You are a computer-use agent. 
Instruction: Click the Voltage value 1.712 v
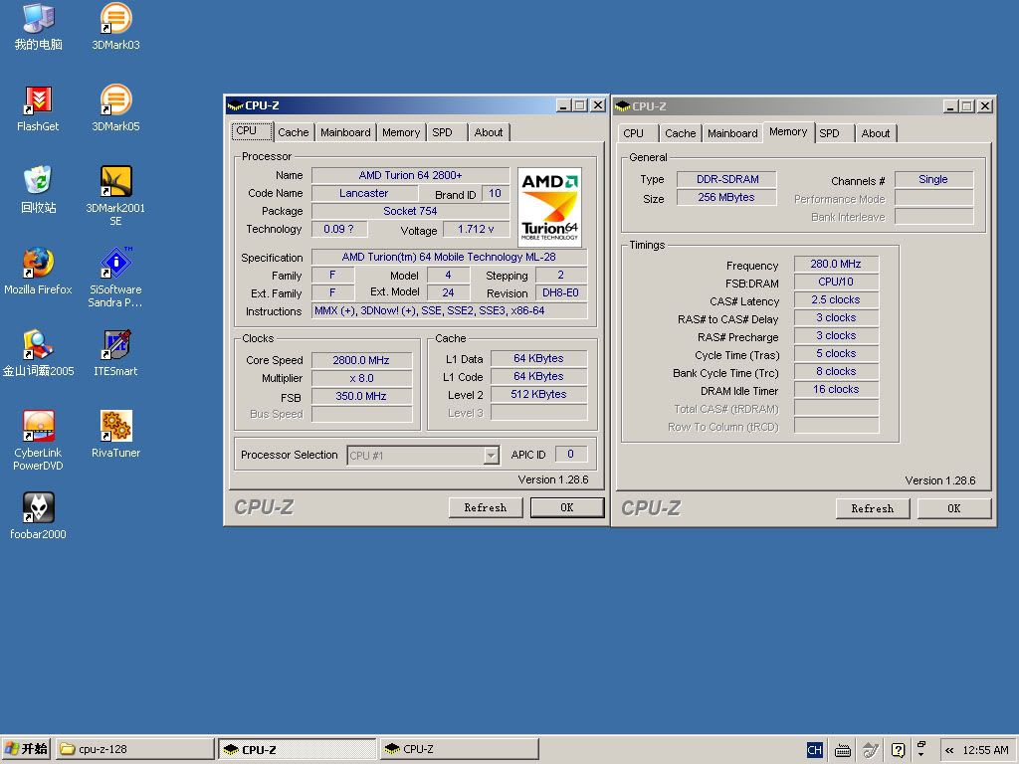476,230
